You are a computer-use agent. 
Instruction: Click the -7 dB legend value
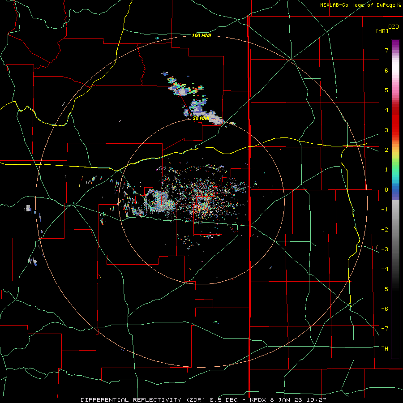point(385,329)
